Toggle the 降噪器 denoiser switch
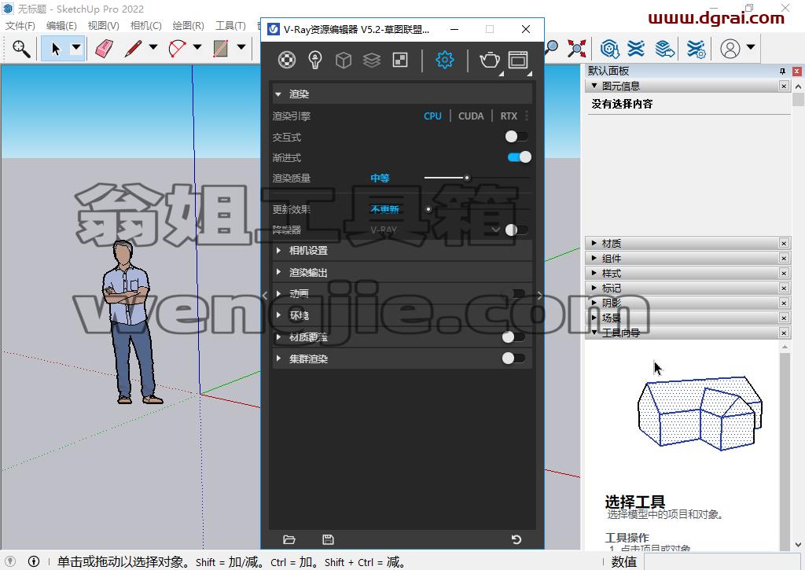805x570 pixels. tap(516, 230)
